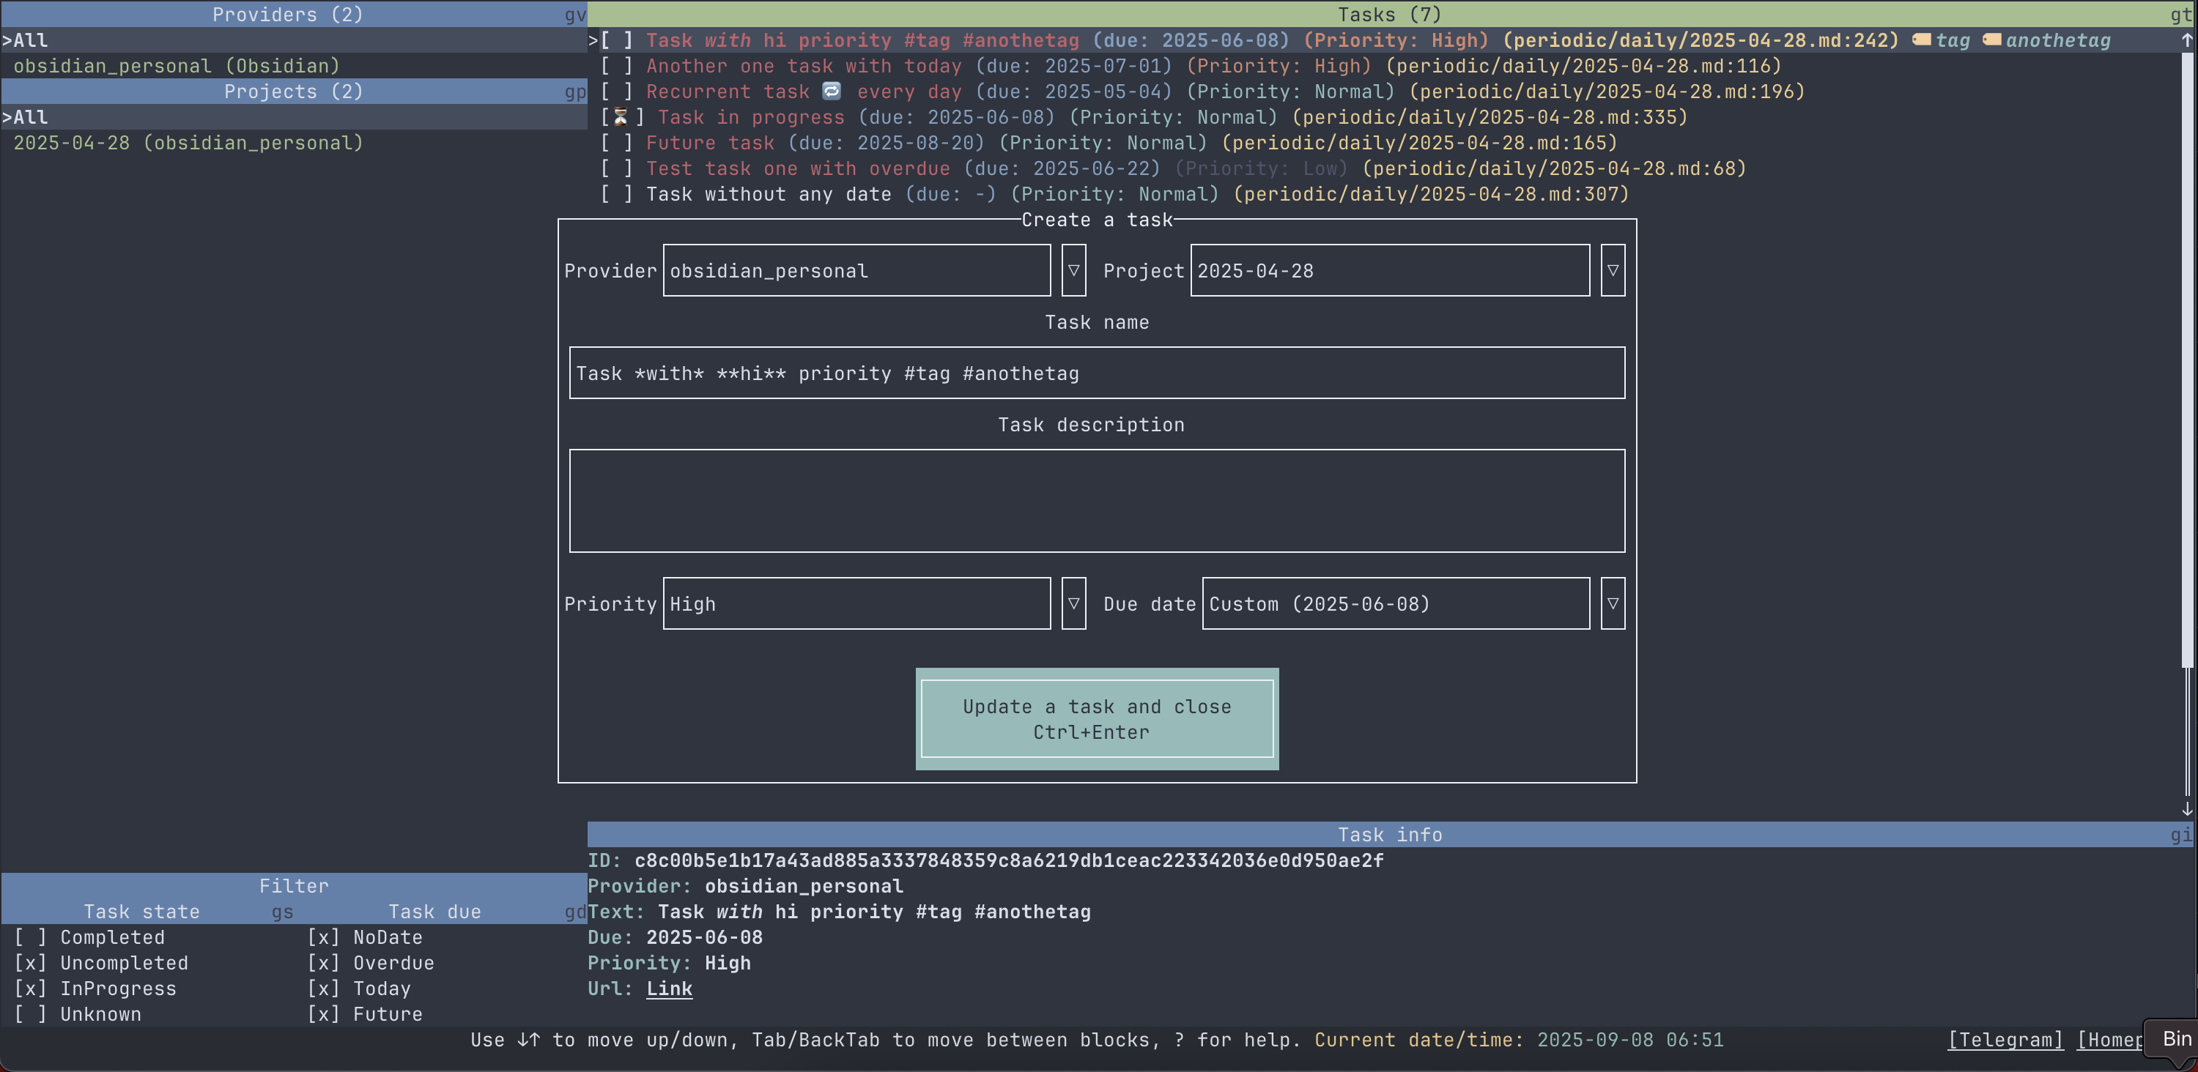Select the 2025-04-28 project entry
Image resolution: width=2198 pixels, height=1072 pixels.
pyautogui.click(x=188, y=143)
